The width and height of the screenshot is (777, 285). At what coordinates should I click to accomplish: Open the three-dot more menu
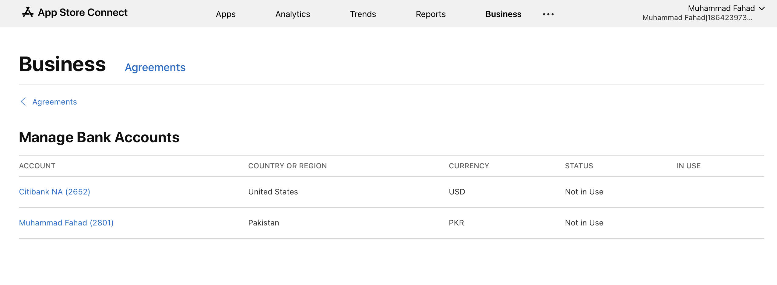pos(548,14)
